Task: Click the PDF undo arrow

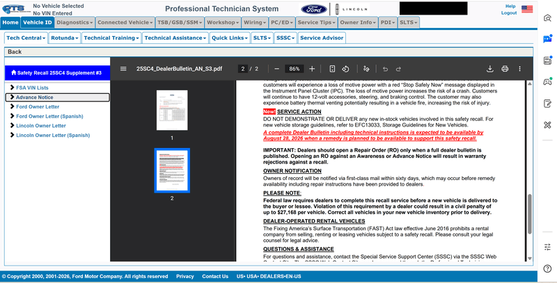Action: point(385,69)
